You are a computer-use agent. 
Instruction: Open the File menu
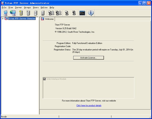point(4,8)
